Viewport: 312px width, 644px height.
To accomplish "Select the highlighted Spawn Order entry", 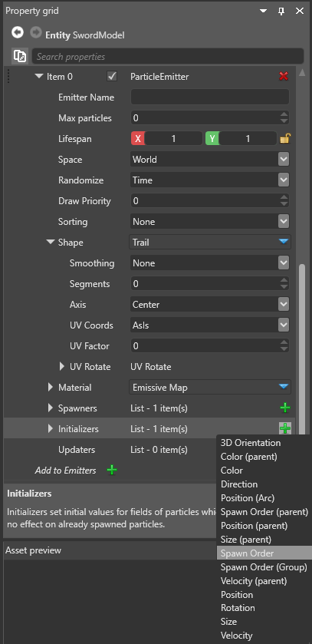I will (x=264, y=553).
